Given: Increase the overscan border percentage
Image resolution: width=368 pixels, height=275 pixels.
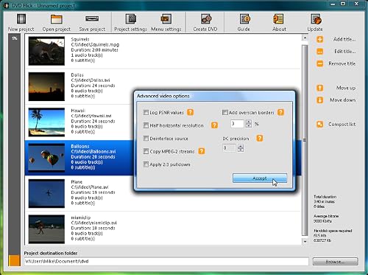Looking at the screenshot, I should (x=249, y=122).
